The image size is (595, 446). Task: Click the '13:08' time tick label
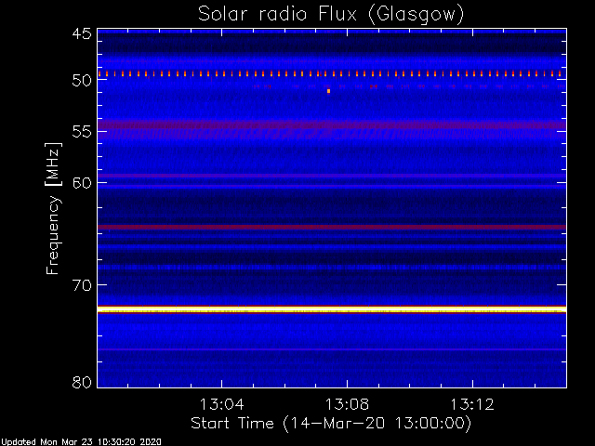point(347,404)
